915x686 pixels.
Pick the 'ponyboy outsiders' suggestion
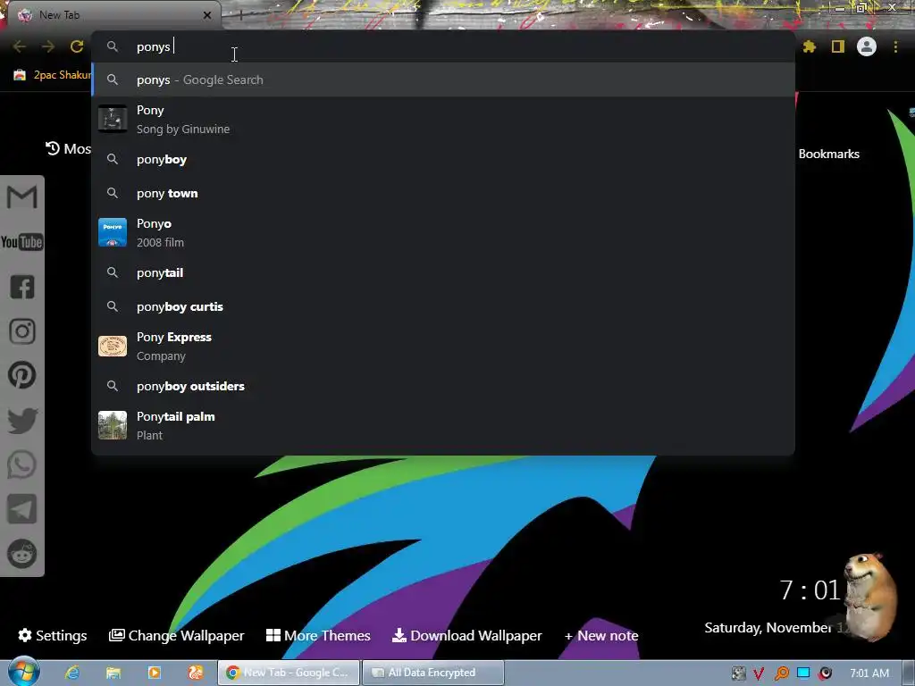point(443,386)
